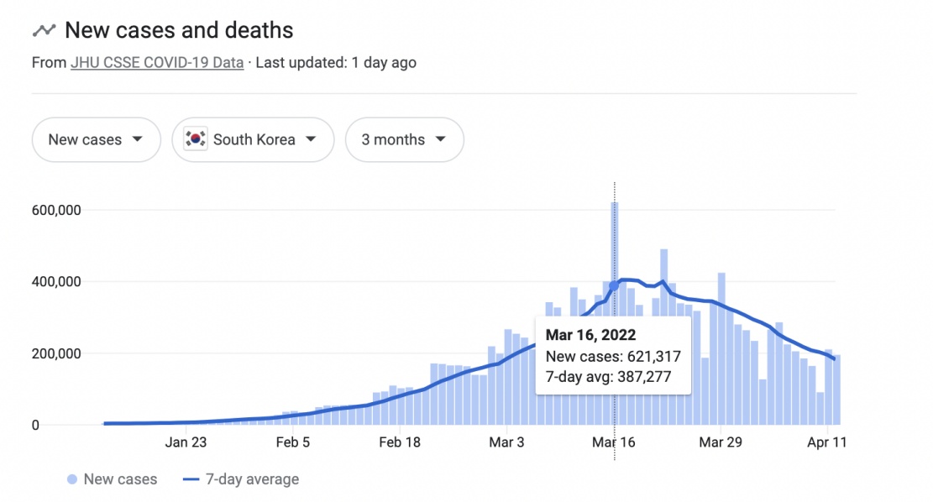Click the South Korea dropdown arrow
The height and width of the screenshot is (502, 933).
311,139
